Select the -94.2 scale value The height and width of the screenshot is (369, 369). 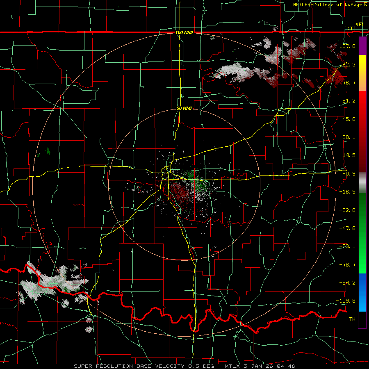point(347,283)
